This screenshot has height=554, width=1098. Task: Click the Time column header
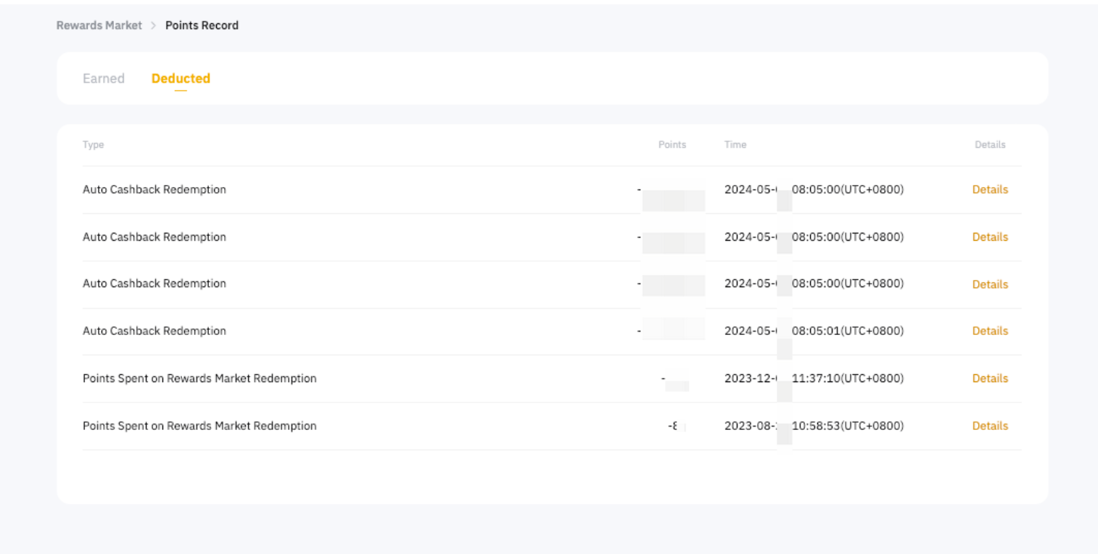735,145
